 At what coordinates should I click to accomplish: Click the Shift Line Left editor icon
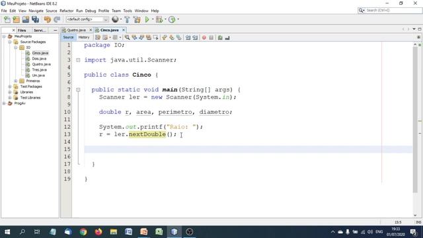coord(188,38)
